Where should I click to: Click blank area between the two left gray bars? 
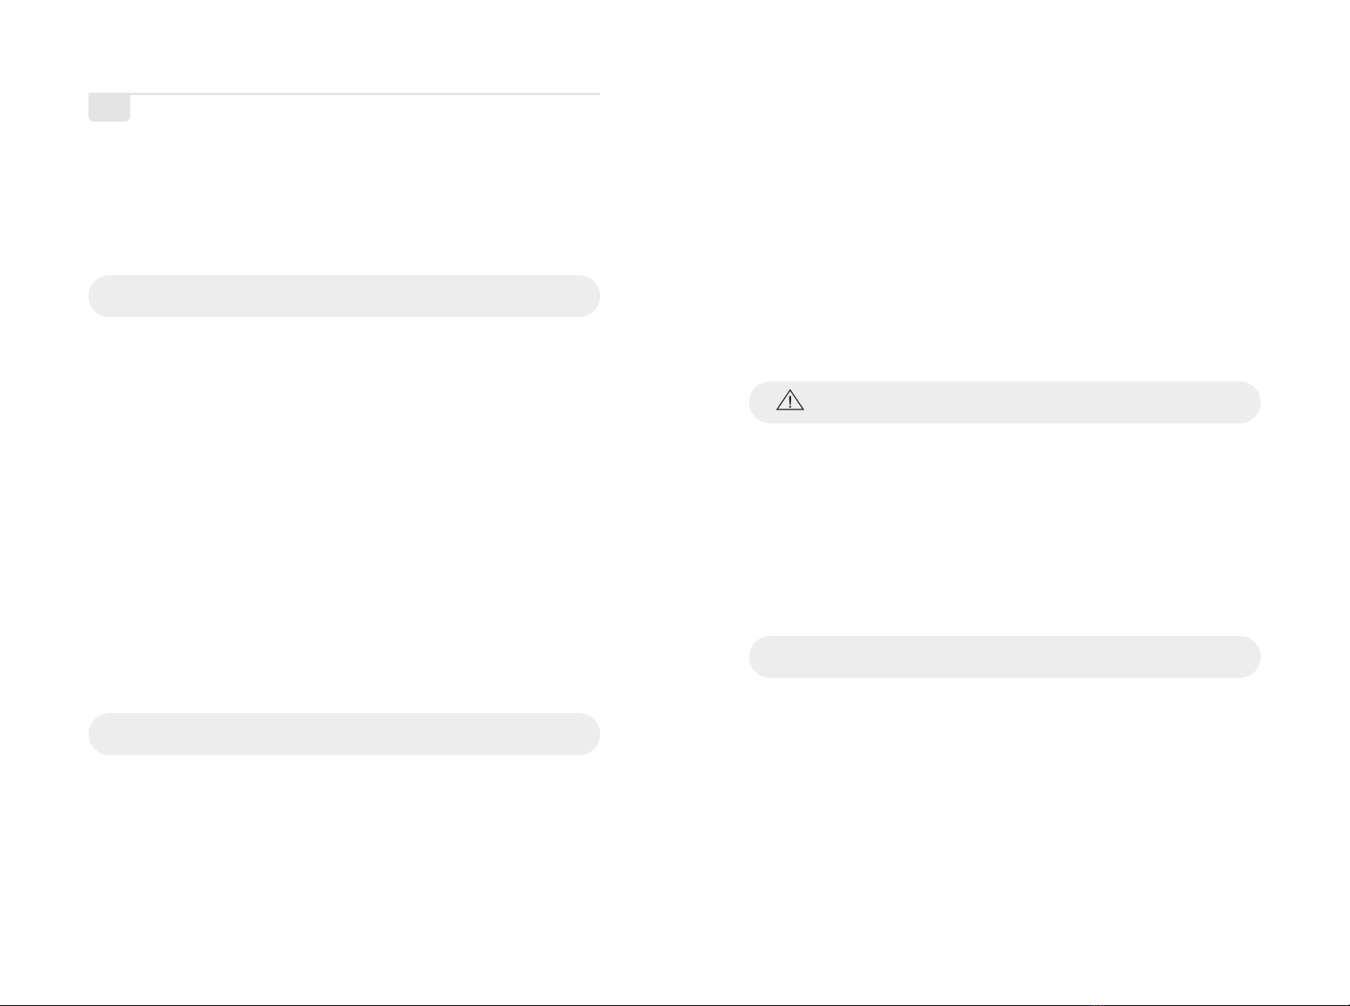pos(344,515)
